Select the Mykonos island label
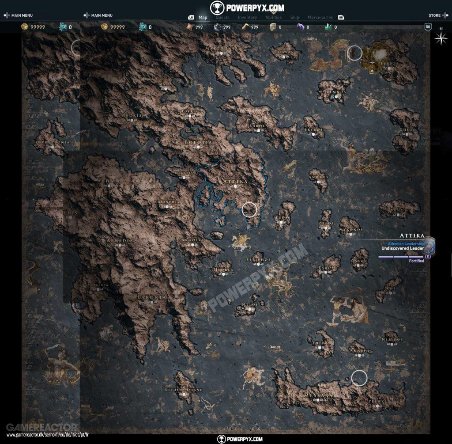The width and height of the screenshot is (452, 444). (351, 230)
